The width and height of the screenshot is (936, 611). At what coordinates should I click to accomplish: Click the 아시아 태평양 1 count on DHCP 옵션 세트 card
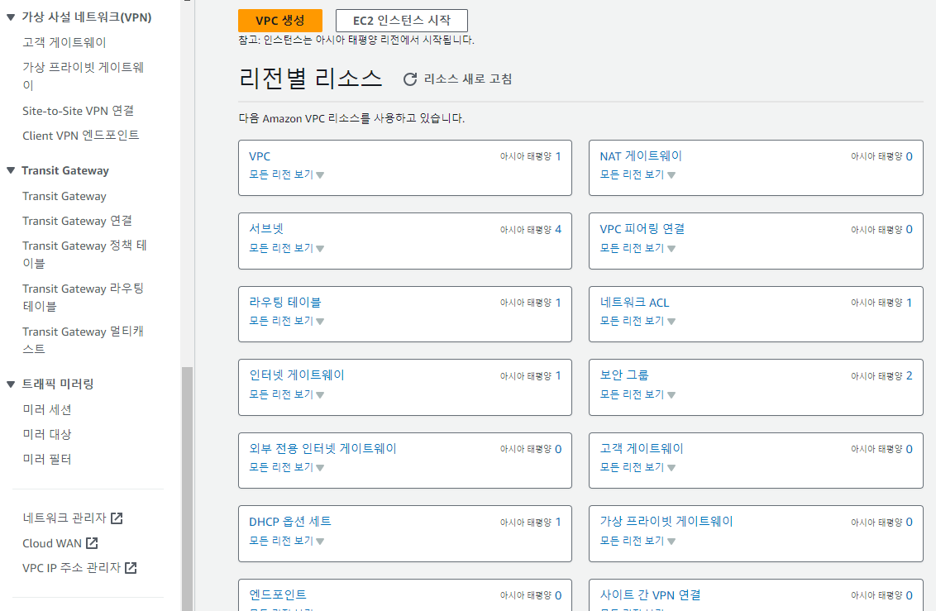531,522
